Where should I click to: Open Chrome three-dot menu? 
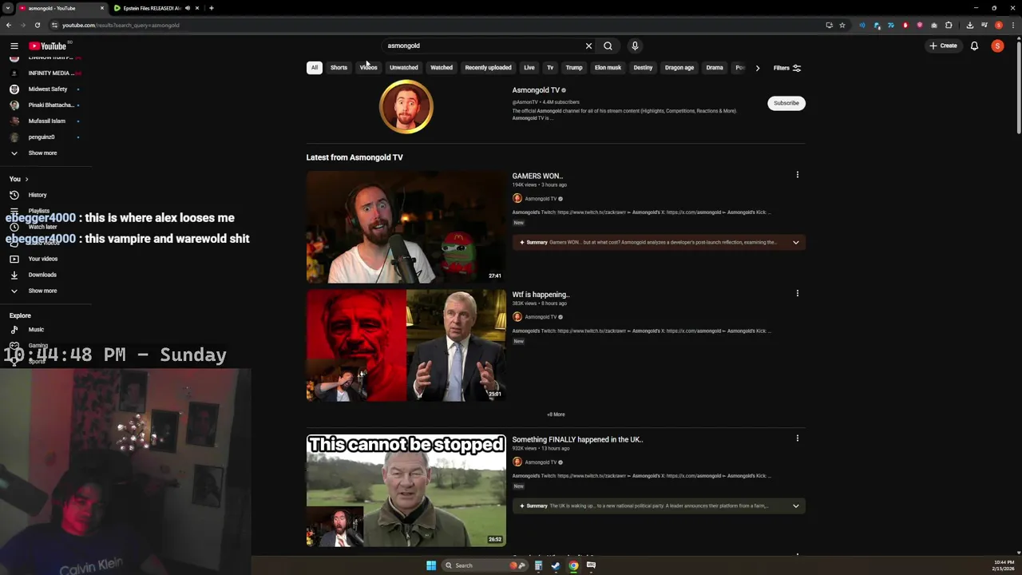click(1012, 25)
